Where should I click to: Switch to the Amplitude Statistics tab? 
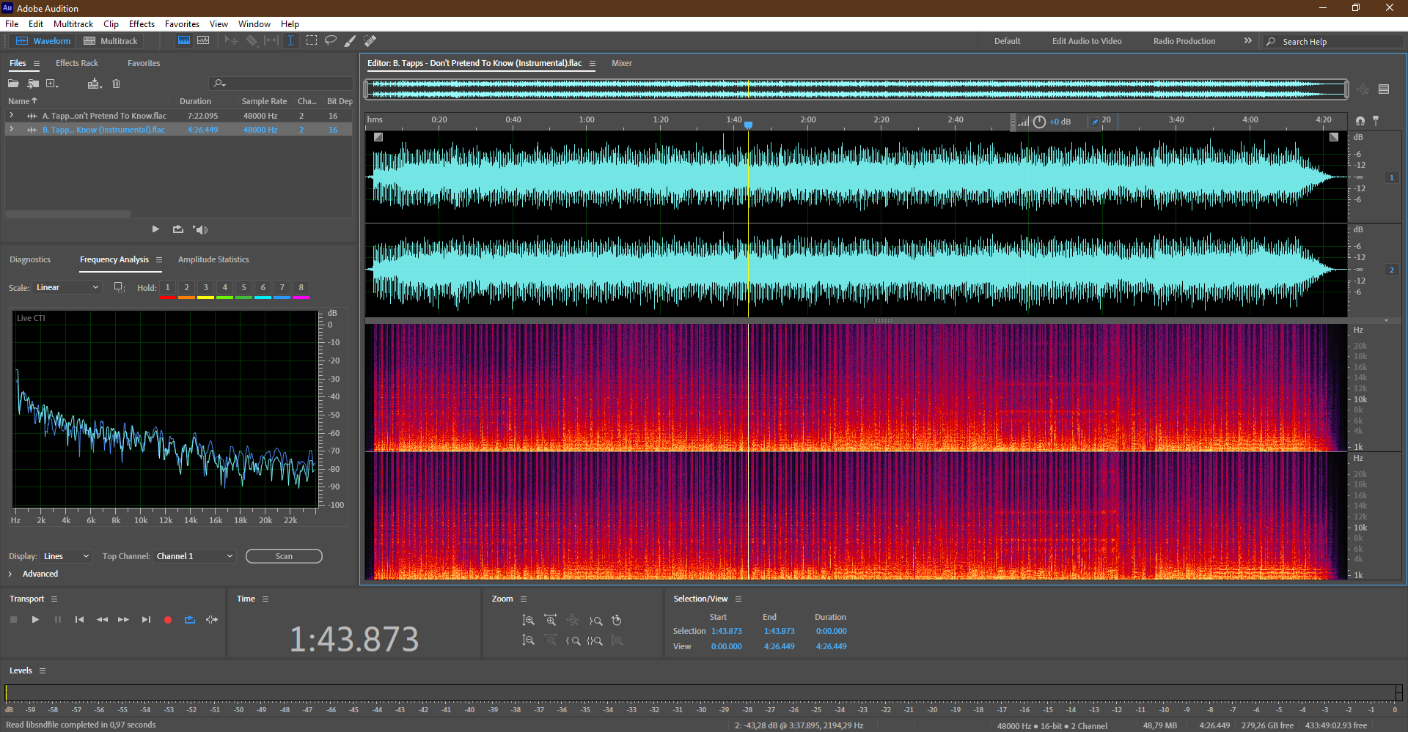[213, 259]
